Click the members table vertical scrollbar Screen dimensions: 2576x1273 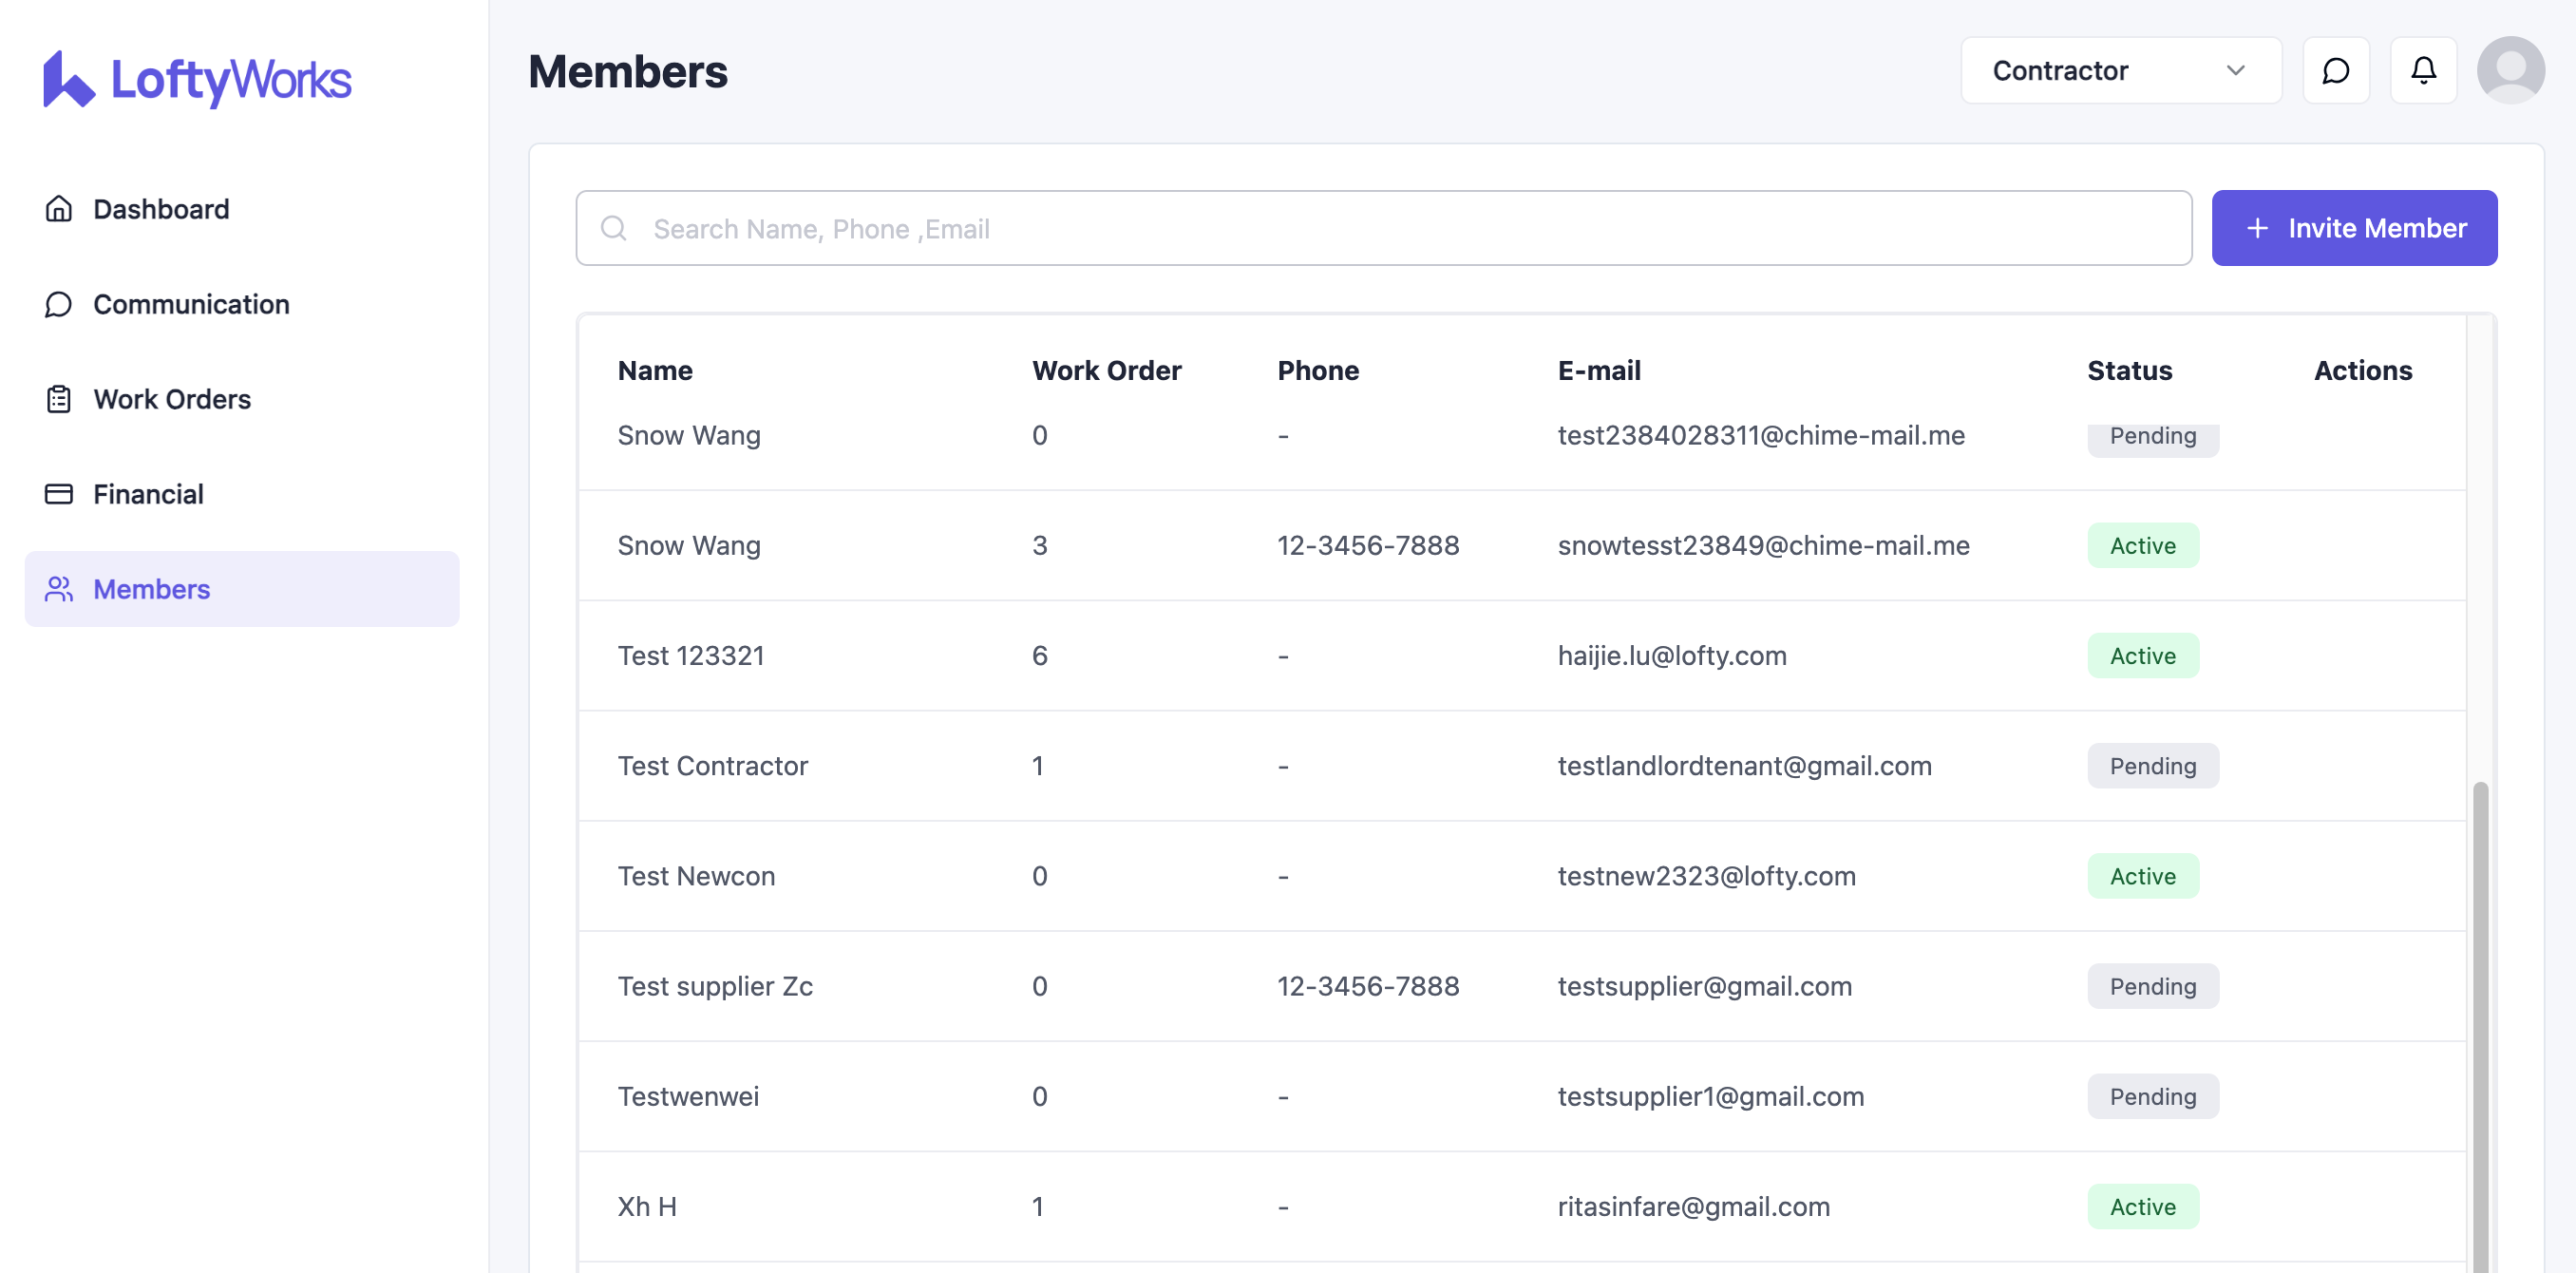2480,1000
